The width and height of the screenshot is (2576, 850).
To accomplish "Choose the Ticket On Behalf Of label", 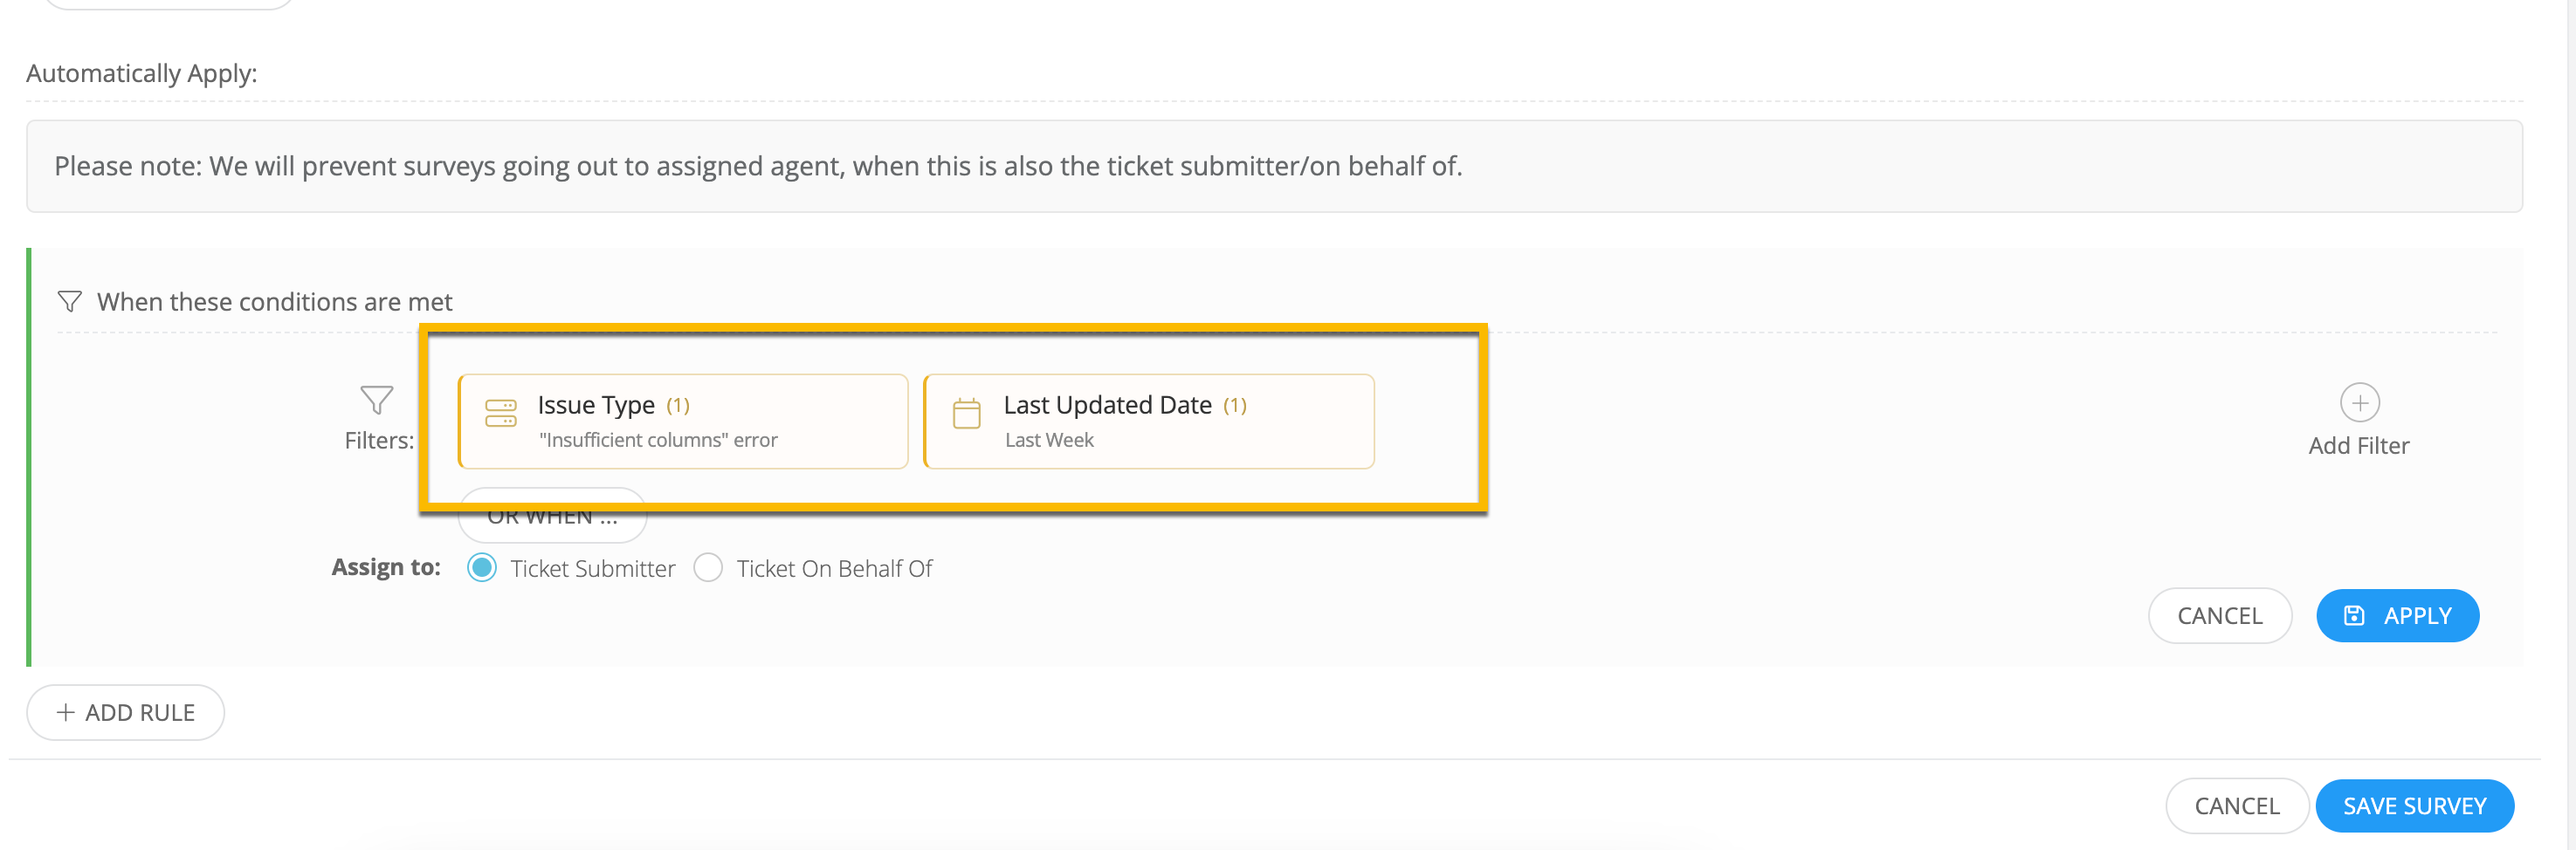I will (834, 568).
